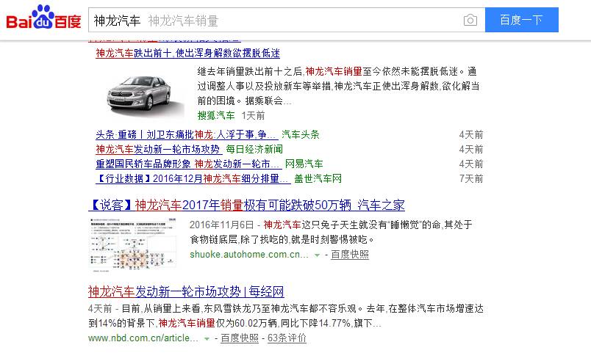The height and width of the screenshot is (353, 591).
Task: Click 网易汽车 source text
Action: point(304,164)
